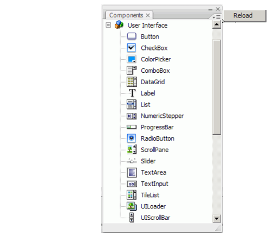Minimize the Components panel
Image resolution: width=267 pixels, height=234 pixels.
pos(210,9)
